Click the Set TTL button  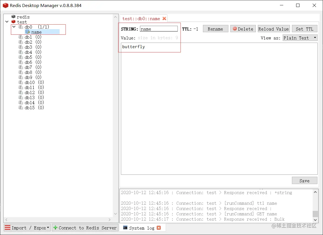click(305, 29)
